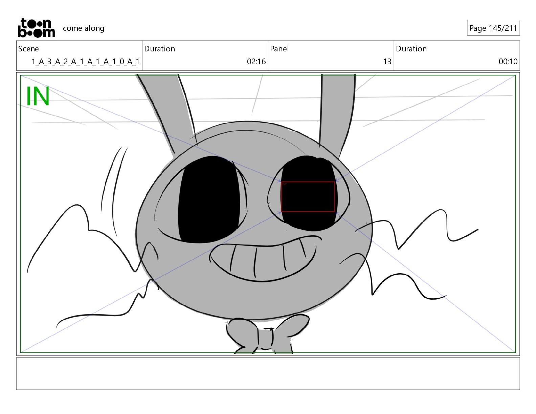Click the red camera frame rectangle
The image size is (536, 414).
308,197
